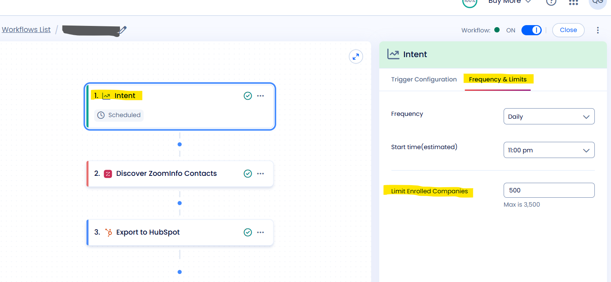
Task: Click the checkmark on Export to HubSpot step
Action: point(248,232)
